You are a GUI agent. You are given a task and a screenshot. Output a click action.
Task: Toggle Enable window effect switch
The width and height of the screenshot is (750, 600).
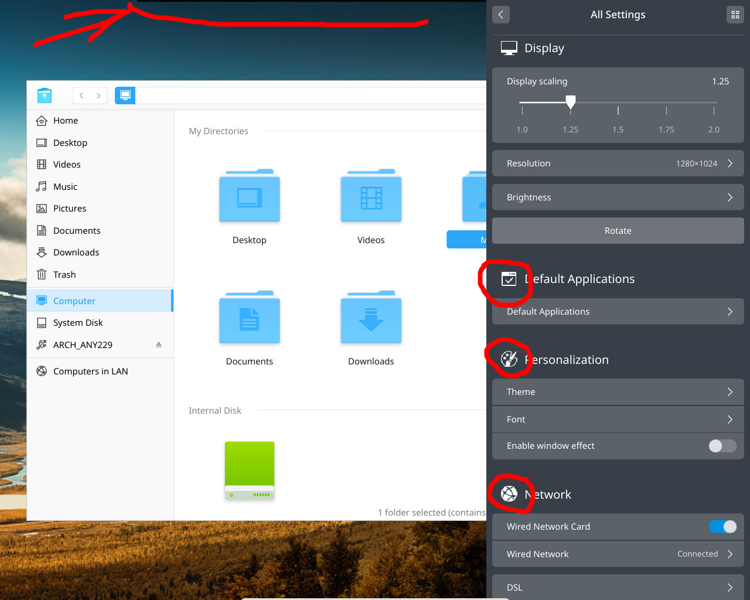722,446
